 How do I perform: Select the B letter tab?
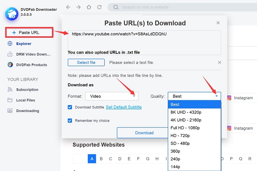coord(101,159)
